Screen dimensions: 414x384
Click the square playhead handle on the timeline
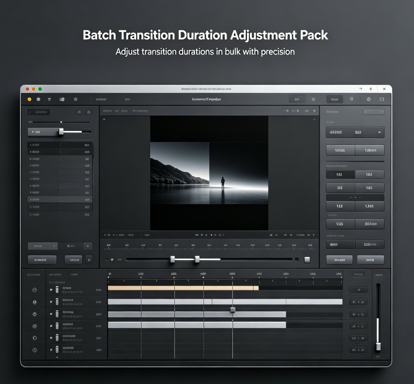coord(232,309)
